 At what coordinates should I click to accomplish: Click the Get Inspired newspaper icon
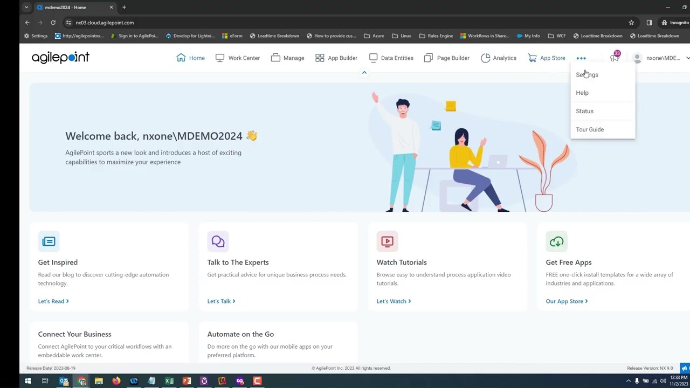[49, 241]
